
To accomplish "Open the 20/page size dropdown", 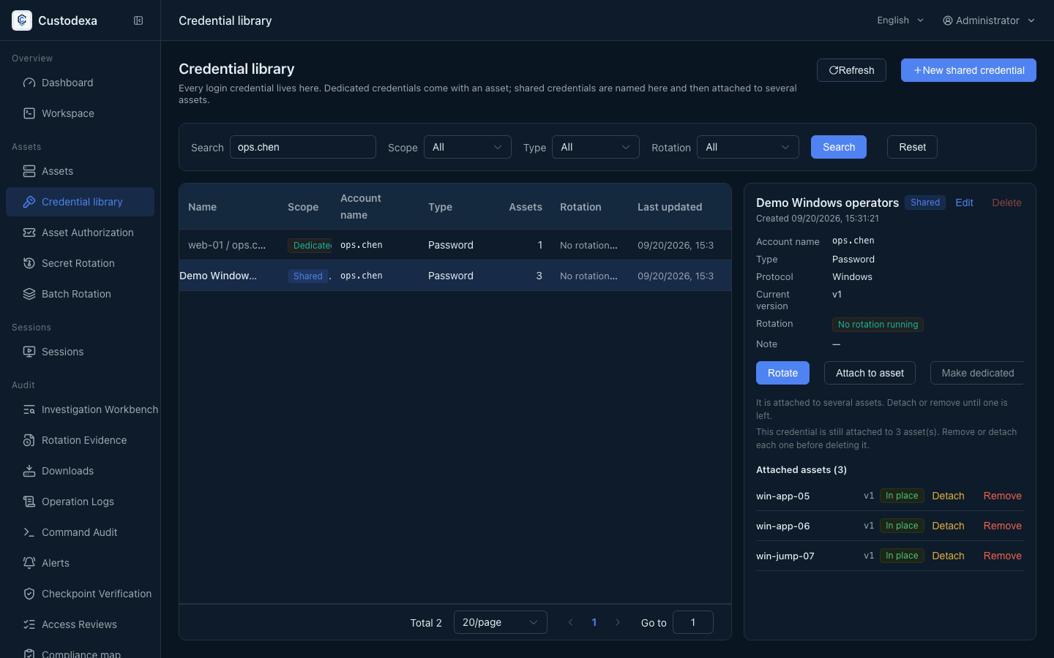I will click(x=501, y=622).
